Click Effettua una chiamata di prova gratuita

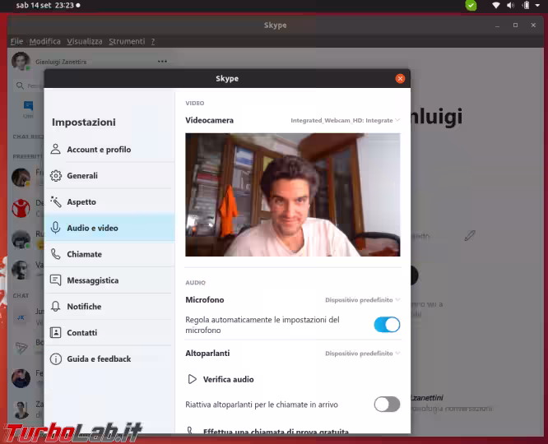click(x=276, y=432)
